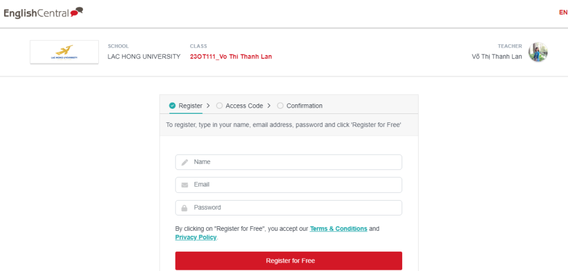The image size is (568, 271).
Task: Switch to the Confirmation step tab
Action: 299,106
